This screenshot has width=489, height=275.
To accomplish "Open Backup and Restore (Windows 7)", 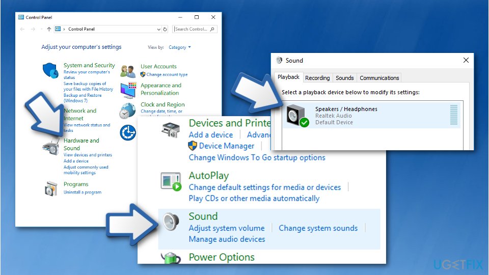I will [x=83, y=98].
